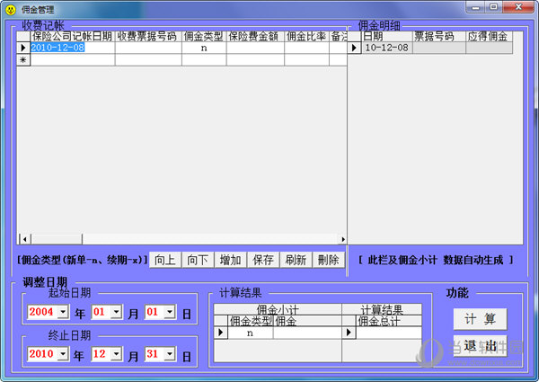Click the 保险费金额 column header
The image size is (539, 382).
pos(255,36)
